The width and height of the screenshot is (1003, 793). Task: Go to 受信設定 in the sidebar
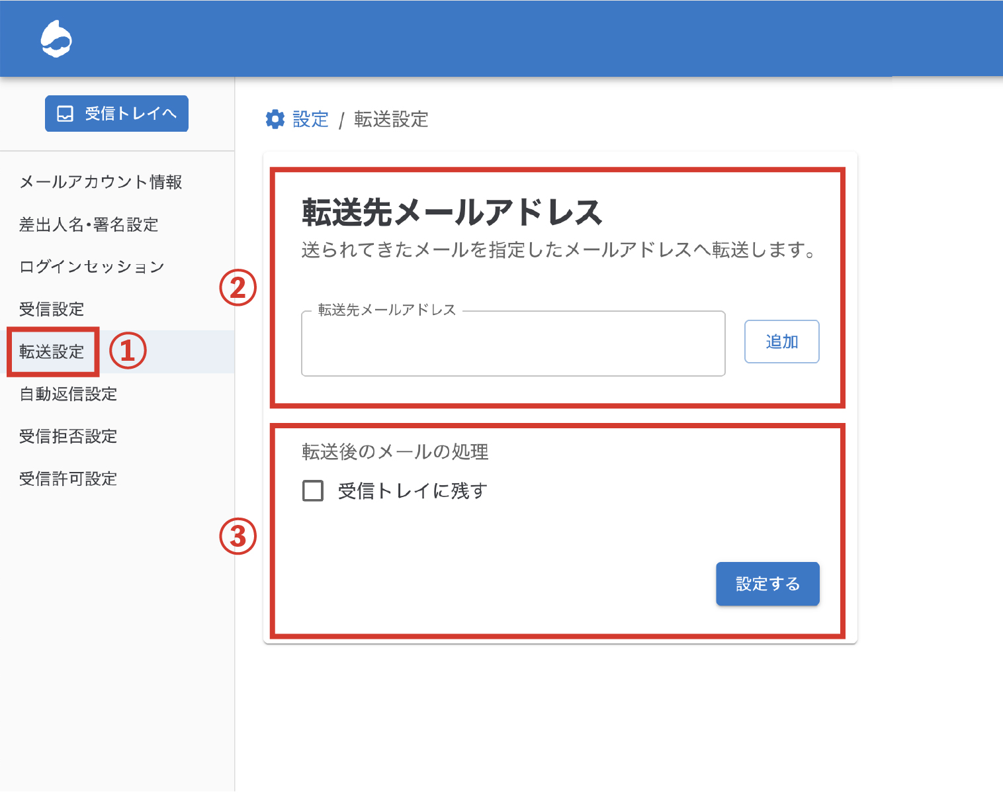(x=52, y=309)
